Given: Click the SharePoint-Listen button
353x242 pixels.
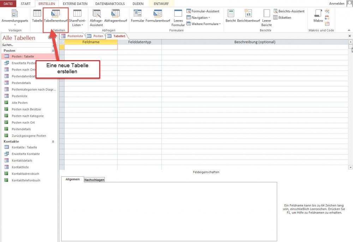Looking at the screenshot, I should pyautogui.click(x=77, y=18).
